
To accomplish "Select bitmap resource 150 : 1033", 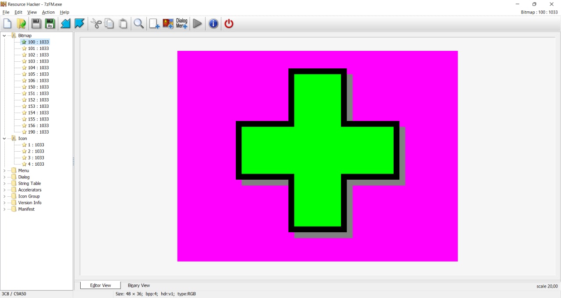I will (39, 87).
